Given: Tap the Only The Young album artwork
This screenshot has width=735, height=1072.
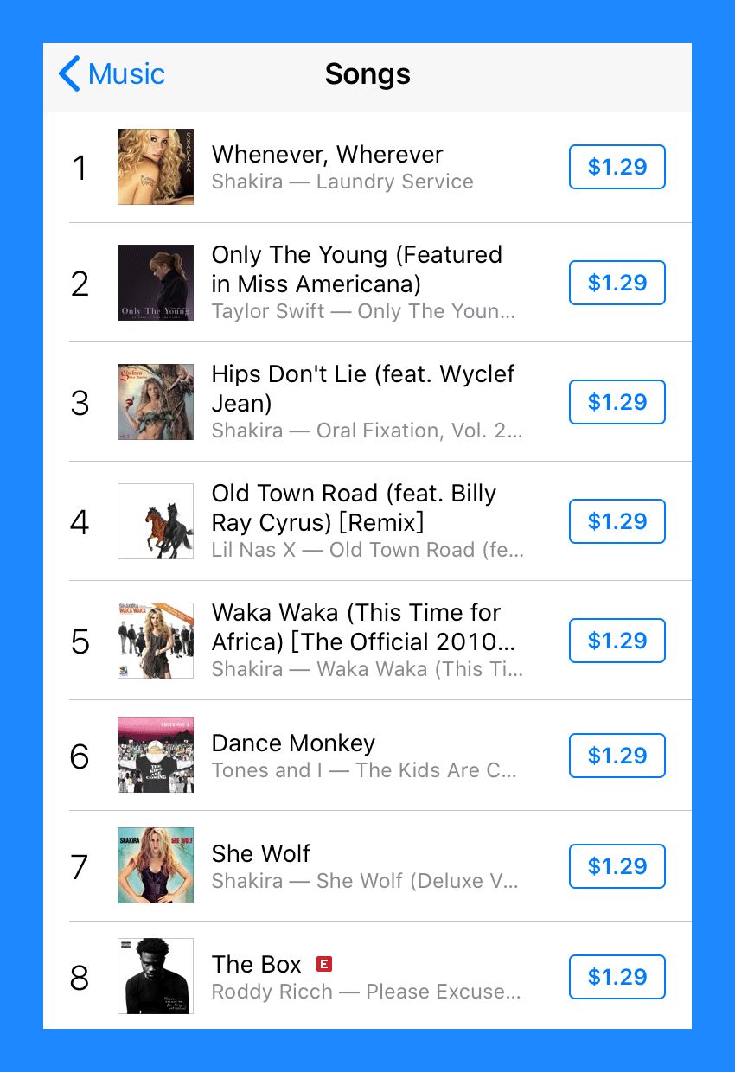Looking at the screenshot, I should click(x=156, y=283).
